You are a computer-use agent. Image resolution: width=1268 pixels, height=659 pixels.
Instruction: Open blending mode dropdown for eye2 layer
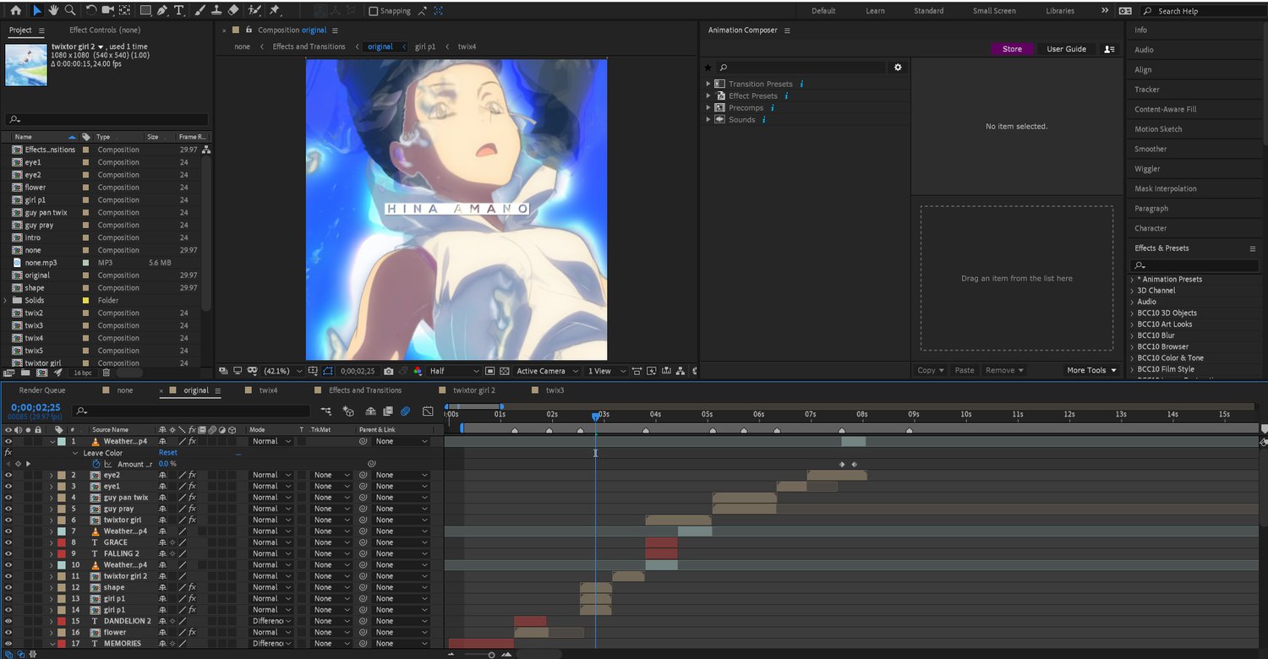pos(271,475)
